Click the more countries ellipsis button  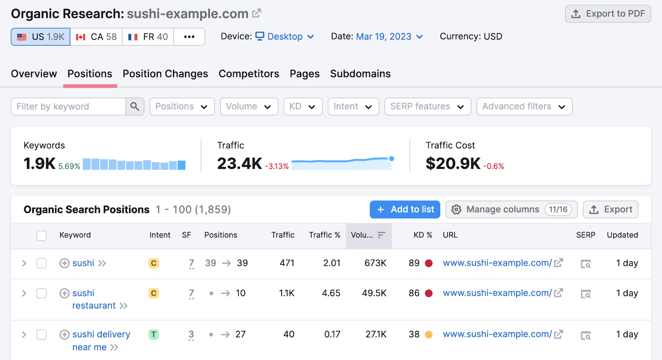[x=189, y=37]
